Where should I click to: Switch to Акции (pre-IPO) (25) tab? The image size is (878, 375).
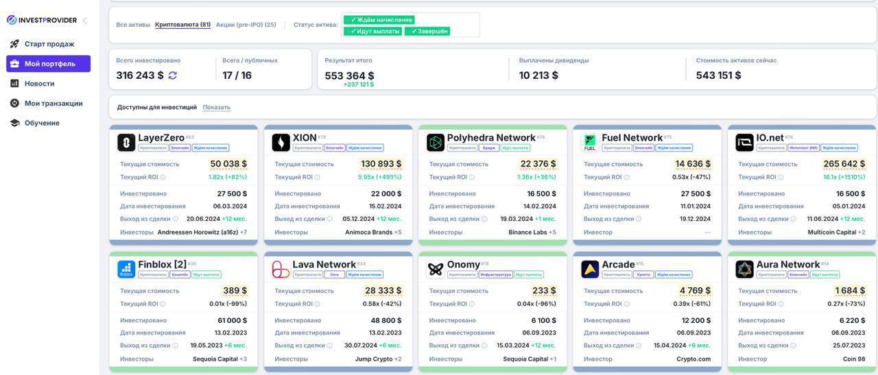click(246, 25)
